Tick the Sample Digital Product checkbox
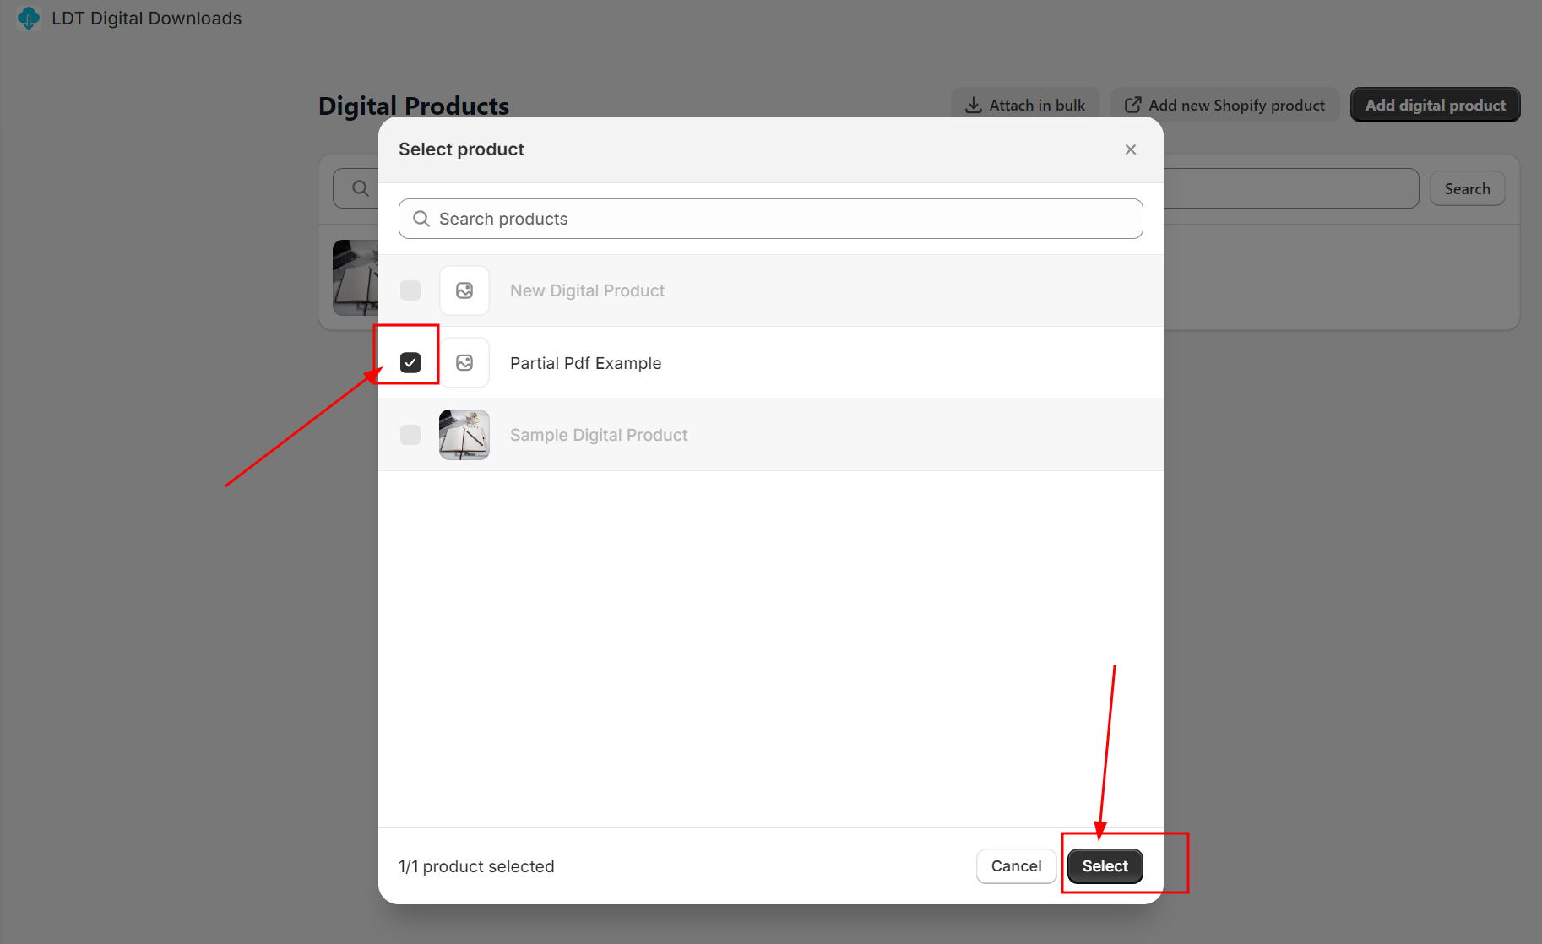 (x=410, y=435)
